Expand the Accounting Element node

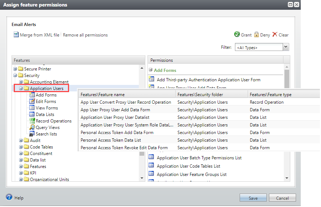[21, 82]
